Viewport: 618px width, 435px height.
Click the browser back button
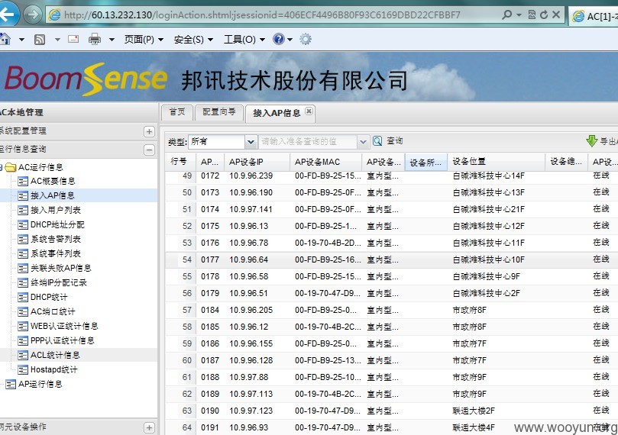tap(7, 14)
